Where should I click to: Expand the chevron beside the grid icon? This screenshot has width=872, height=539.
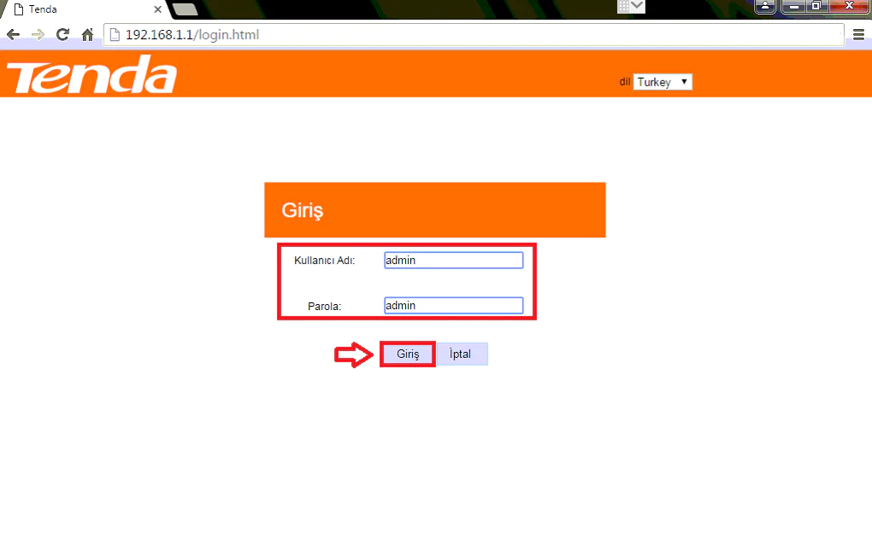637,6
